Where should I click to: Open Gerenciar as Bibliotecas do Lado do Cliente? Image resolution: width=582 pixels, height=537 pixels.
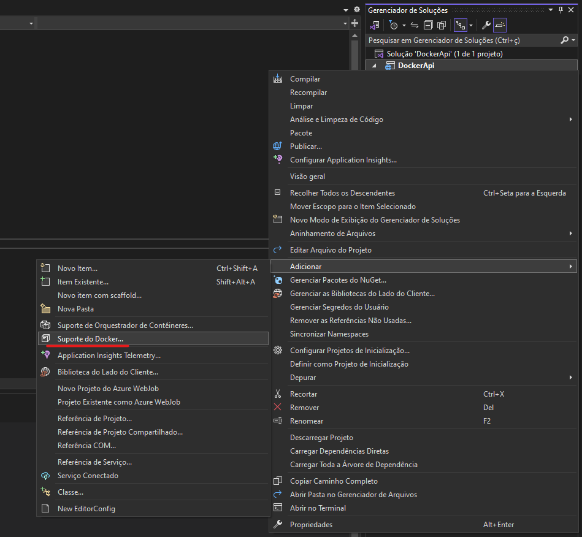click(424, 294)
